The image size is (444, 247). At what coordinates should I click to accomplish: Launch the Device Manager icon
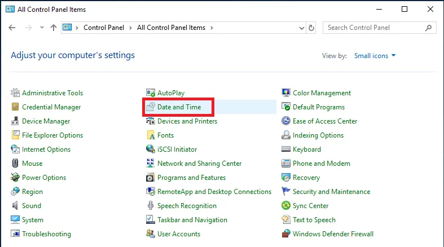15,121
